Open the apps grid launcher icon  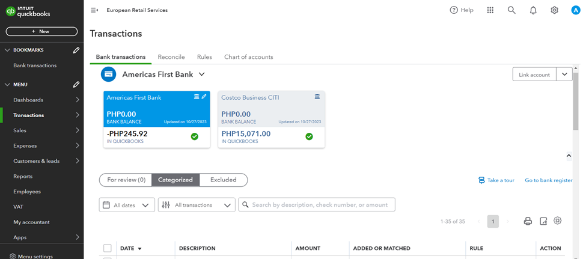[490, 10]
